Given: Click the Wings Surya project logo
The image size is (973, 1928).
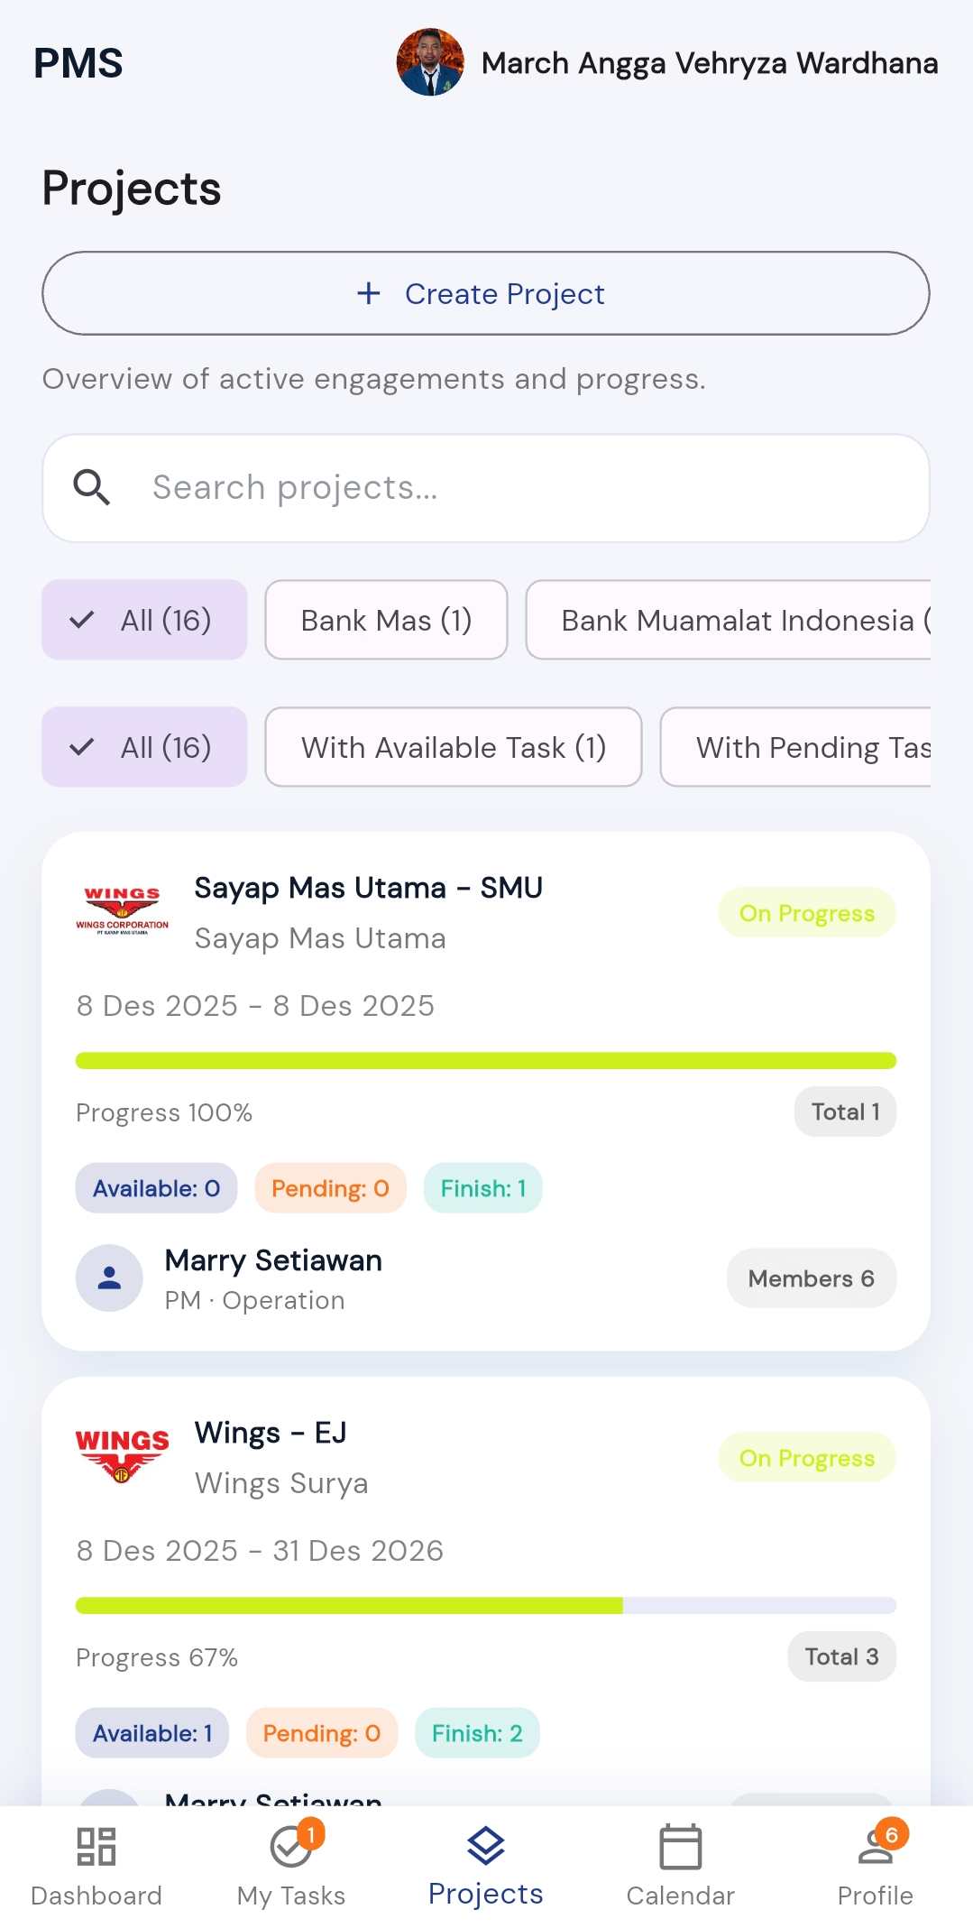Looking at the screenshot, I should pyautogui.click(x=122, y=1455).
